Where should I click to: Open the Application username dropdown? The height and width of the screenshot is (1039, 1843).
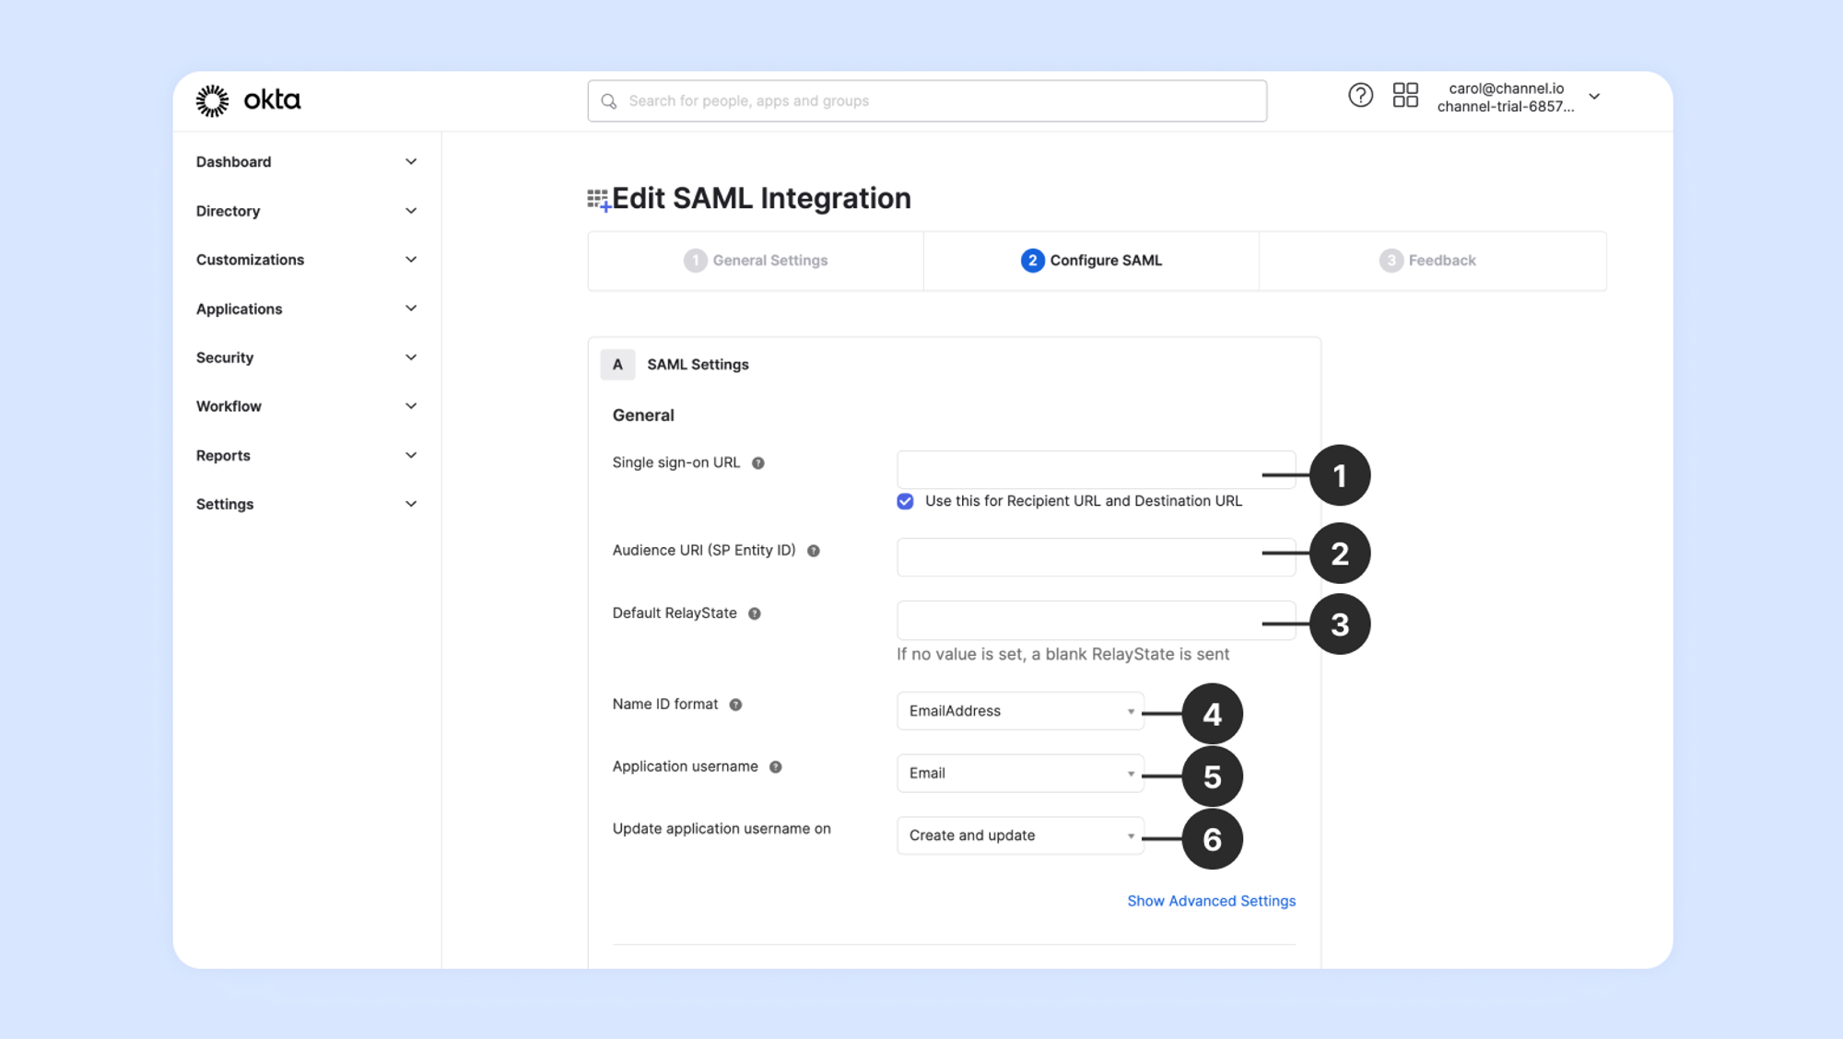[x=1020, y=774]
